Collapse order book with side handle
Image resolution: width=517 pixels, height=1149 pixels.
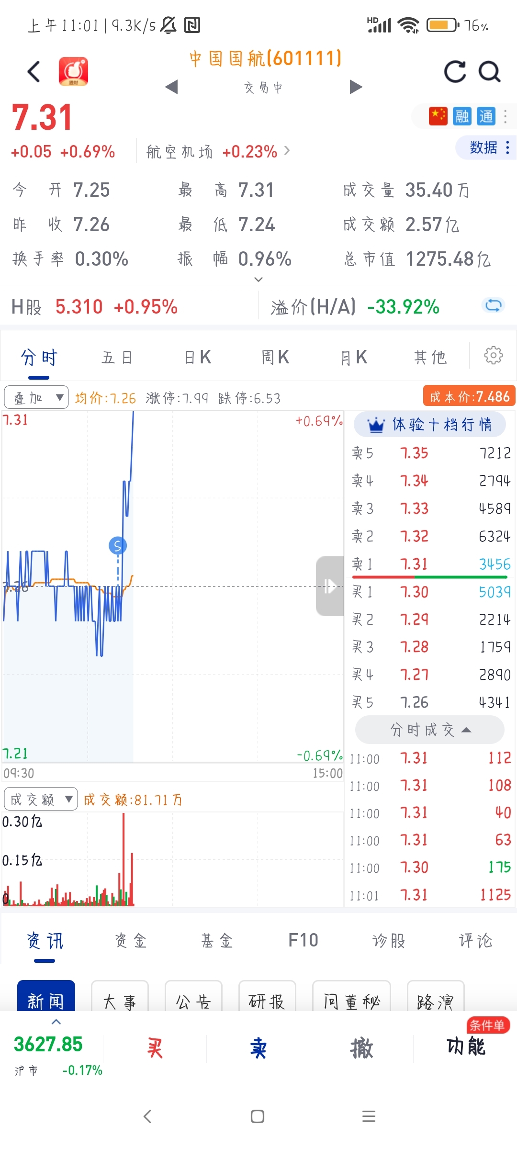330,586
